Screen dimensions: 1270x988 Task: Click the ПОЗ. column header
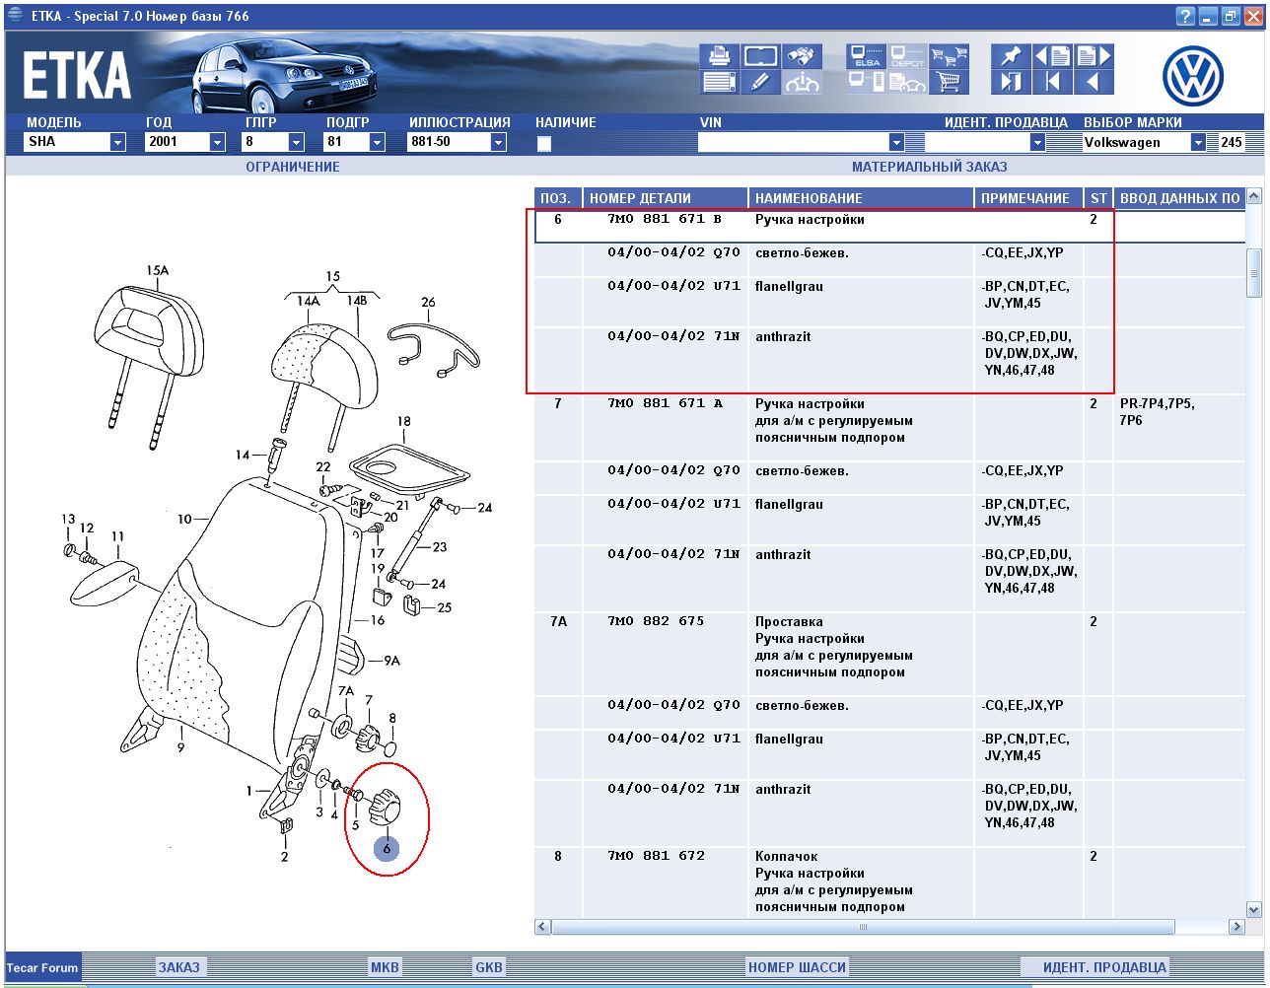pos(558,198)
